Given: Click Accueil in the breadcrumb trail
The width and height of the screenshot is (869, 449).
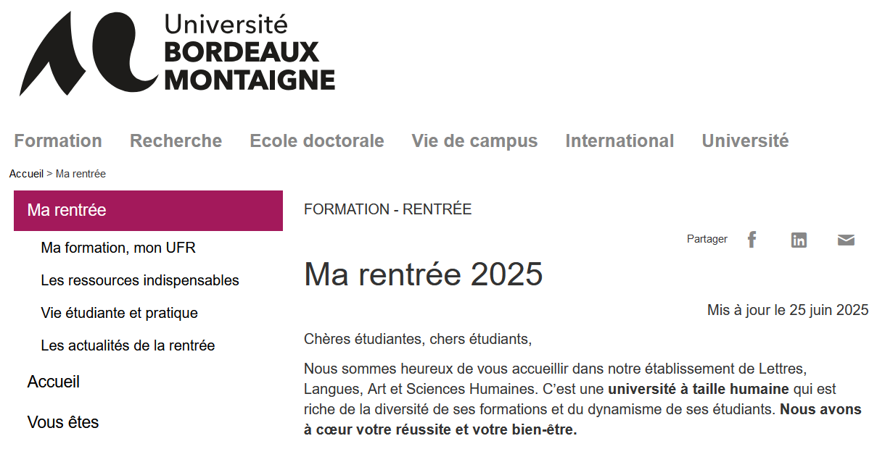Looking at the screenshot, I should [26, 173].
